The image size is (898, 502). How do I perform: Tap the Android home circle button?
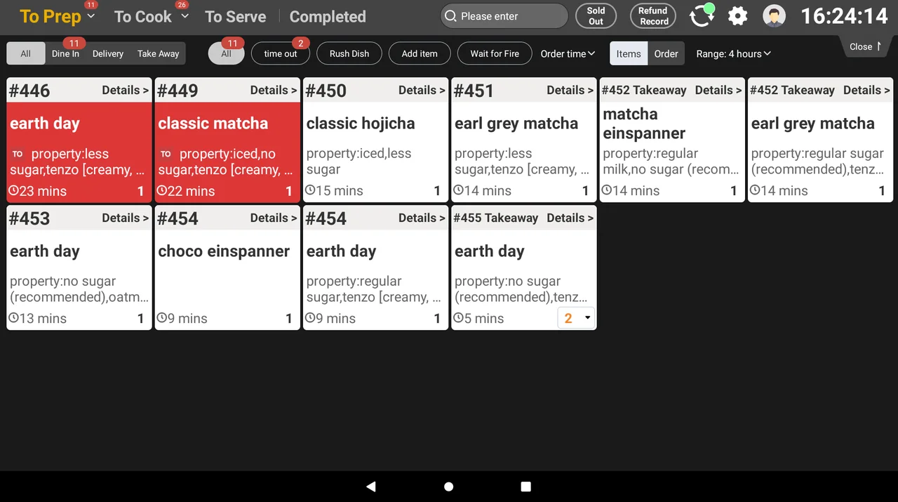(449, 487)
